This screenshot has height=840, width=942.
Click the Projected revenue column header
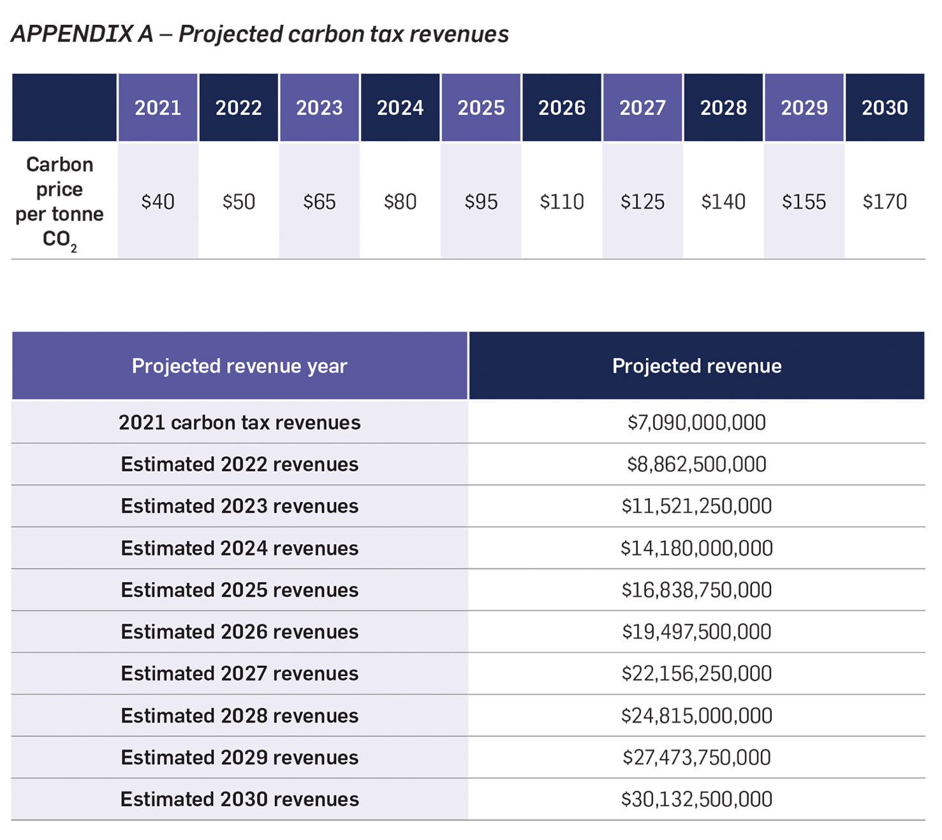tap(696, 366)
